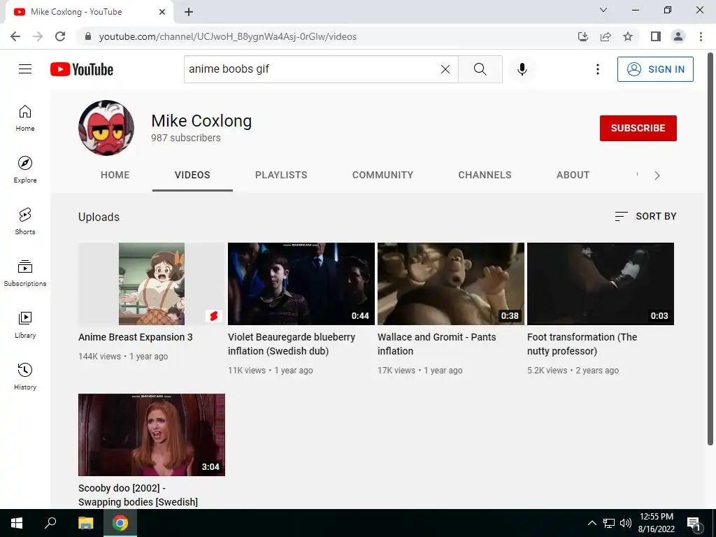Screen dimensions: 716x537
Task: Go to Home in the sidebar
Action: [25, 118]
